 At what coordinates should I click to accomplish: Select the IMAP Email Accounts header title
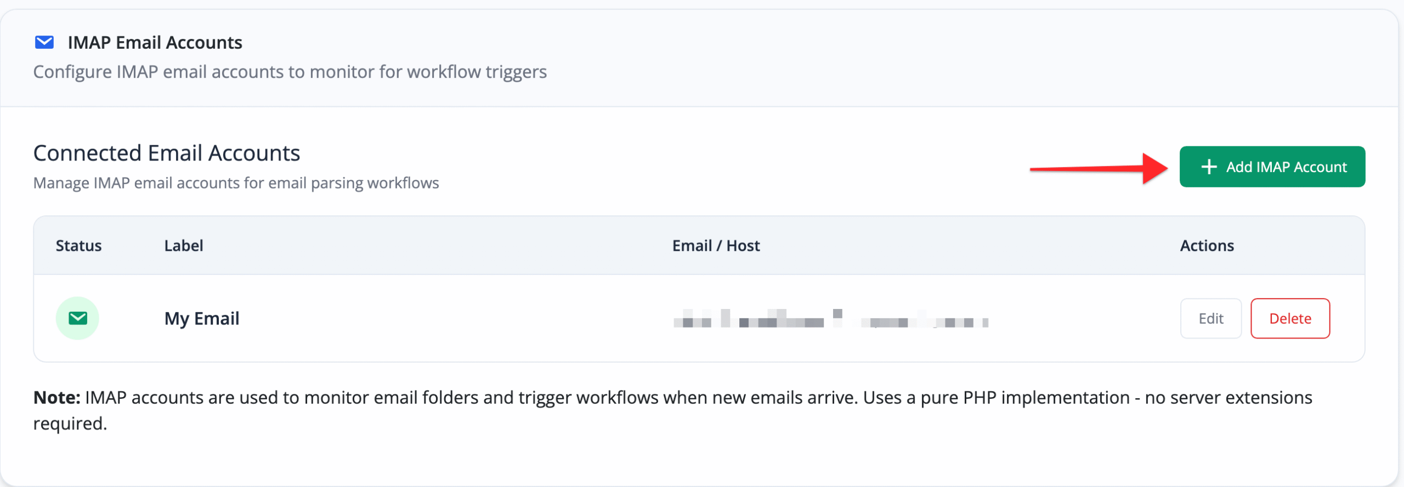tap(155, 42)
